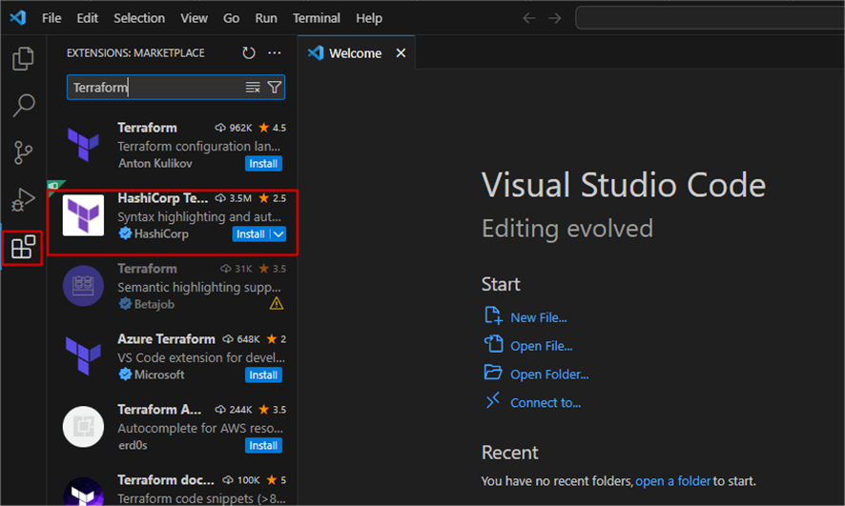
Task: Click the 'erd0s' publisher name
Action: pos(133,445)
